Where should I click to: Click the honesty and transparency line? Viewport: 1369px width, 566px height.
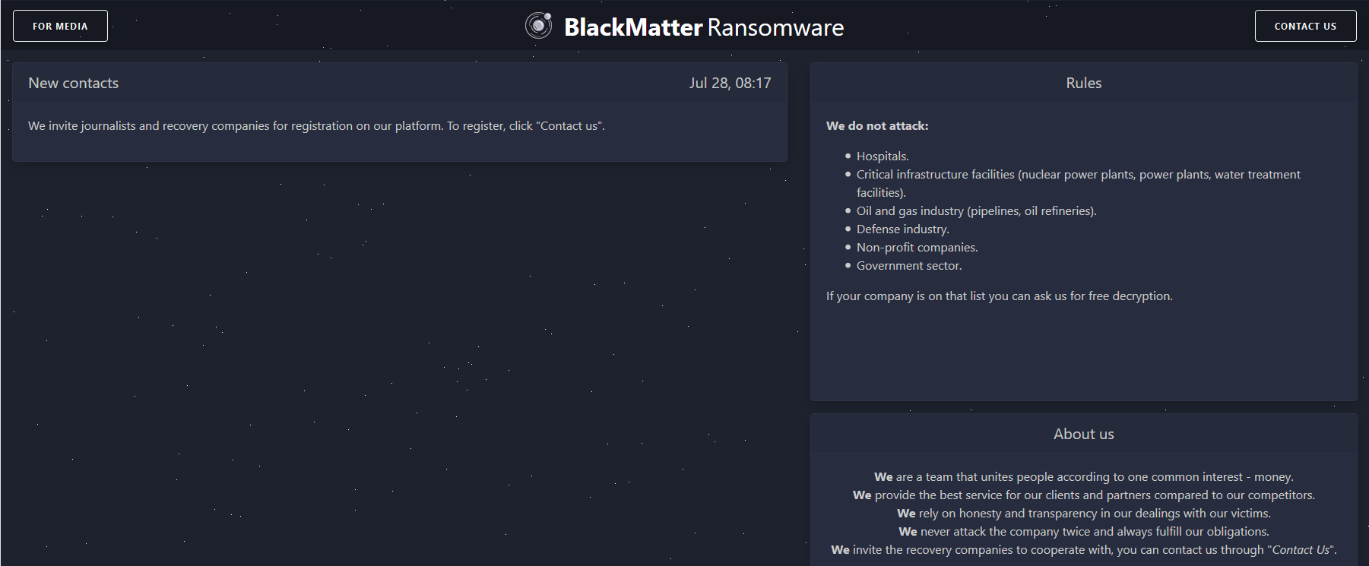1083,514
